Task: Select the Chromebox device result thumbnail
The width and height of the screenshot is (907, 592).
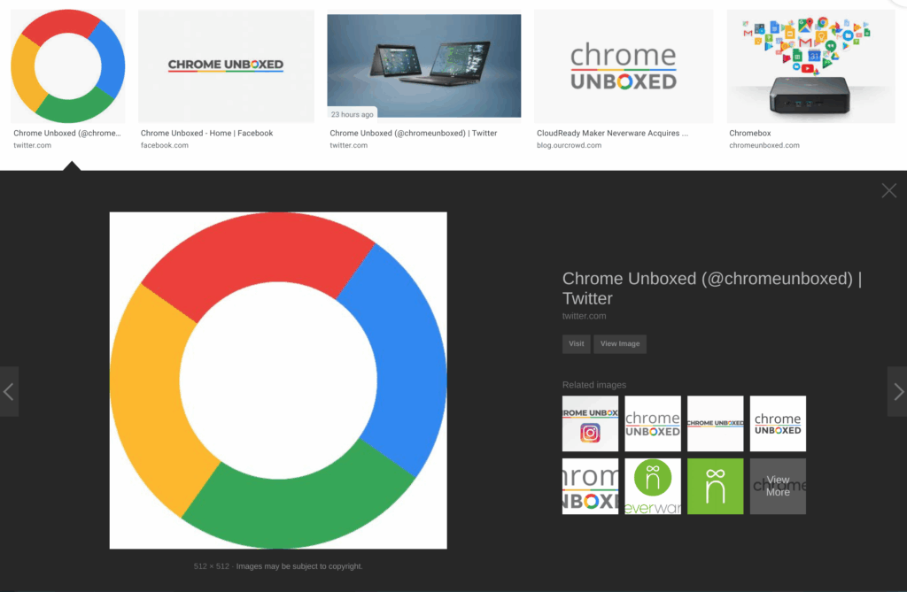Action: tap(810, 65)
